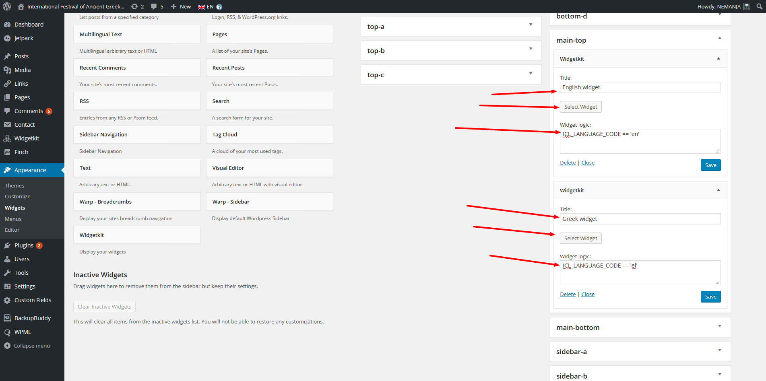
Task: Select the Multilingual Text available widget
Action: click(137, 34)
